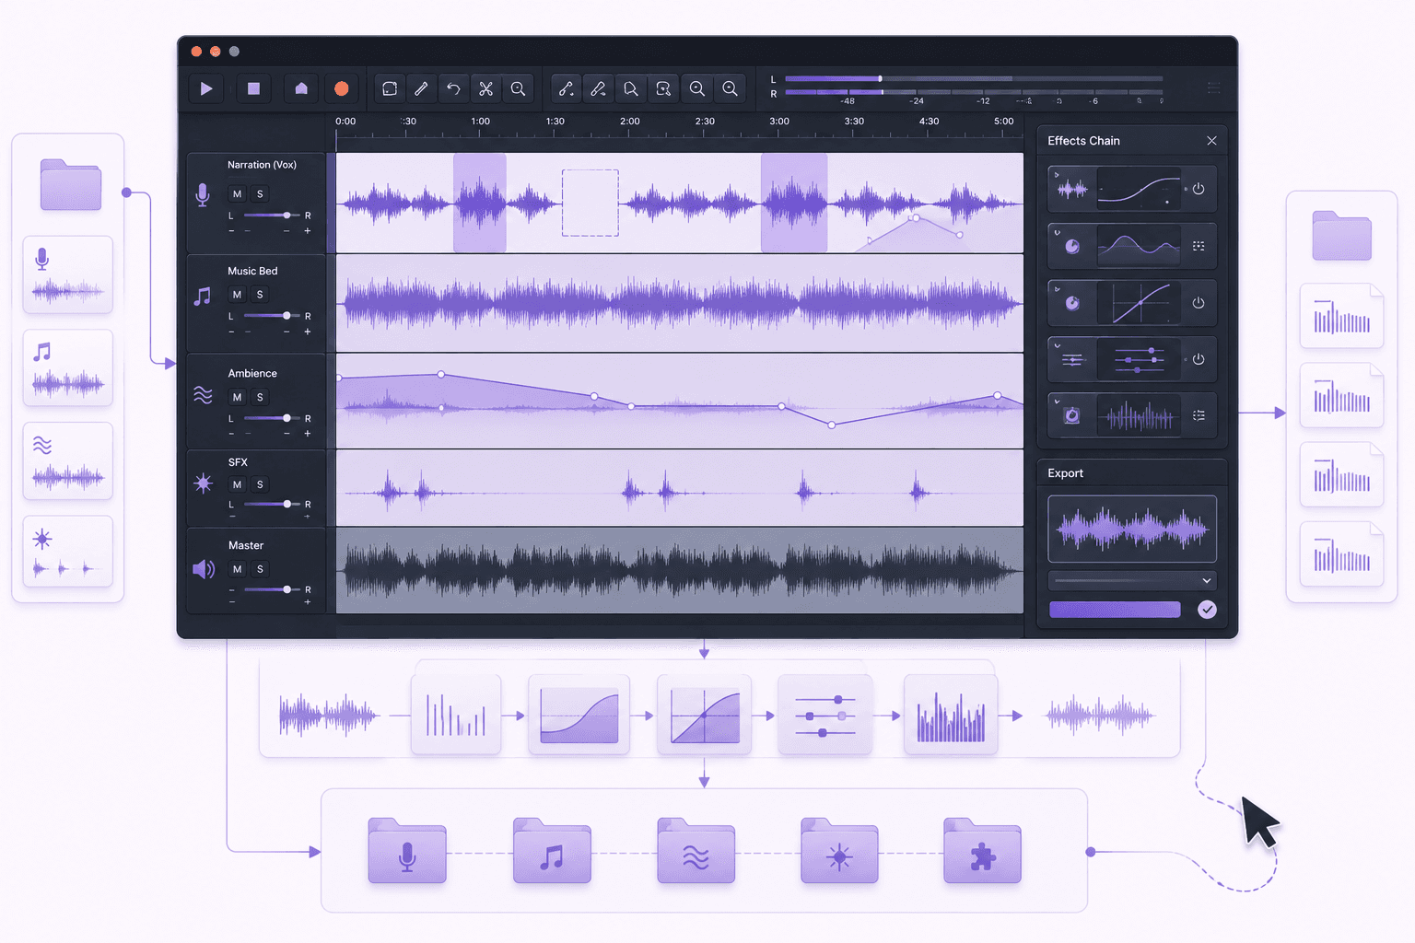Screen dimensions: 1415x943
Task: Open the starburst folder in bottom row
Action: [x=839, y=851]
